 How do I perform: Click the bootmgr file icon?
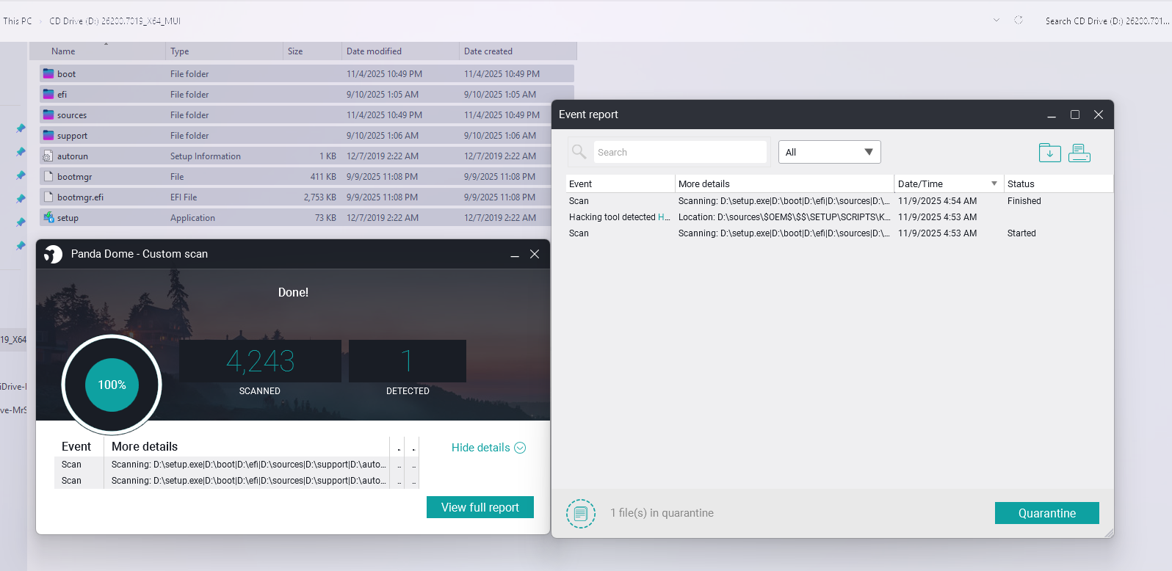(48, 176)
